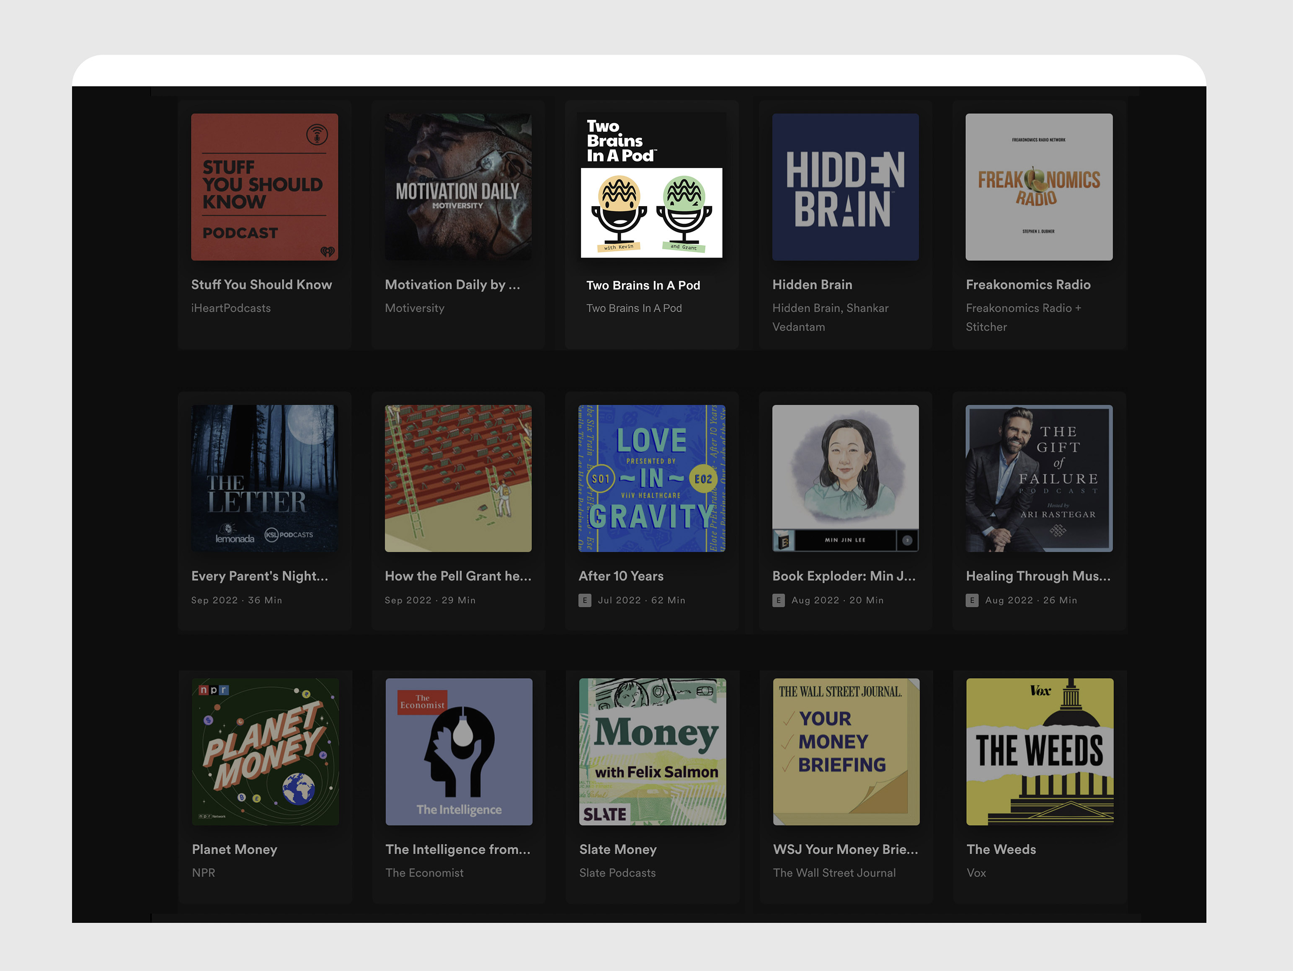Viewport: 1293px width, 971px height.
Task: Open Freakonomics Radio cover art
Action: pos(1039,187)
